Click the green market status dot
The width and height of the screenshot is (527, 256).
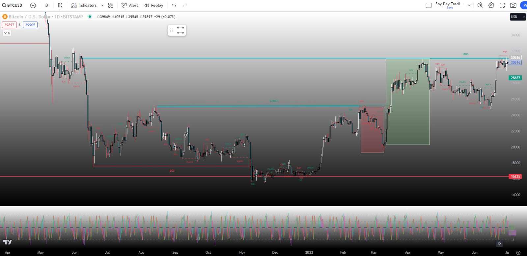90,16
